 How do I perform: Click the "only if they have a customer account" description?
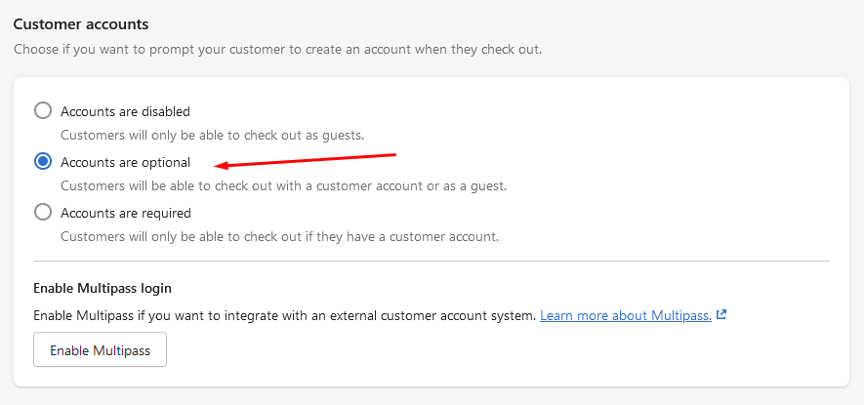[x=279, y=236]
